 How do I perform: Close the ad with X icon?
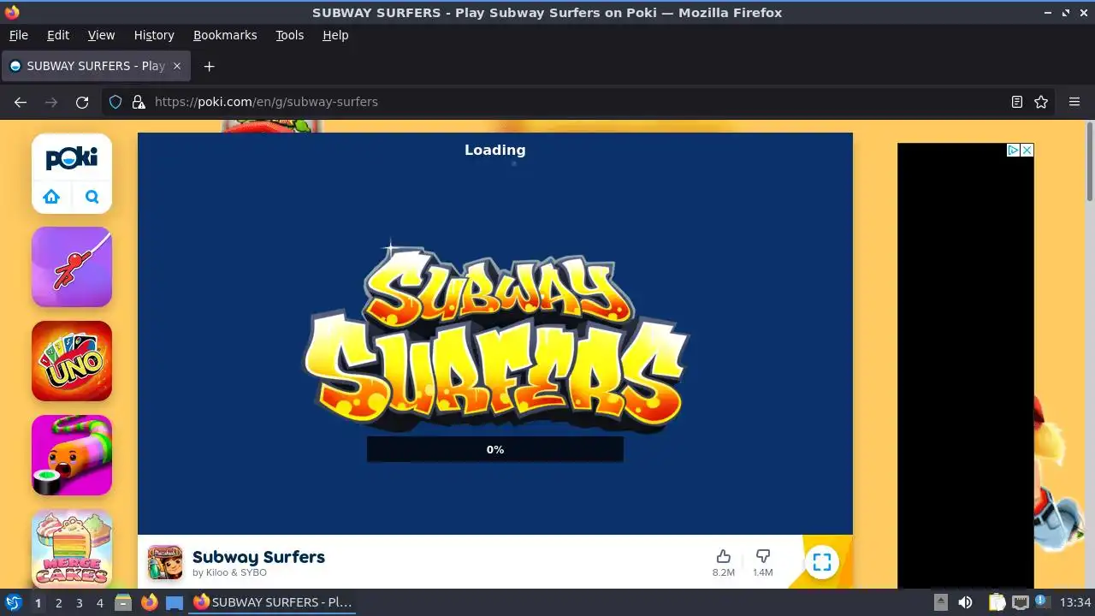[x=1027, y=150]
